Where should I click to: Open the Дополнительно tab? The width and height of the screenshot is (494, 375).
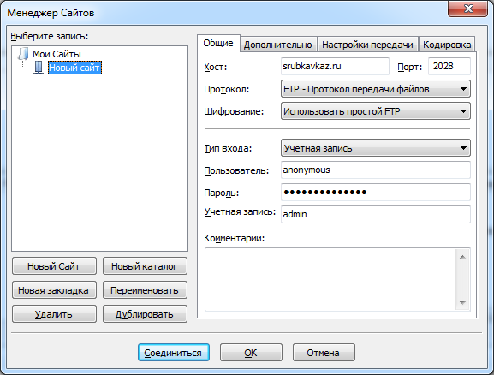[278, 45]
